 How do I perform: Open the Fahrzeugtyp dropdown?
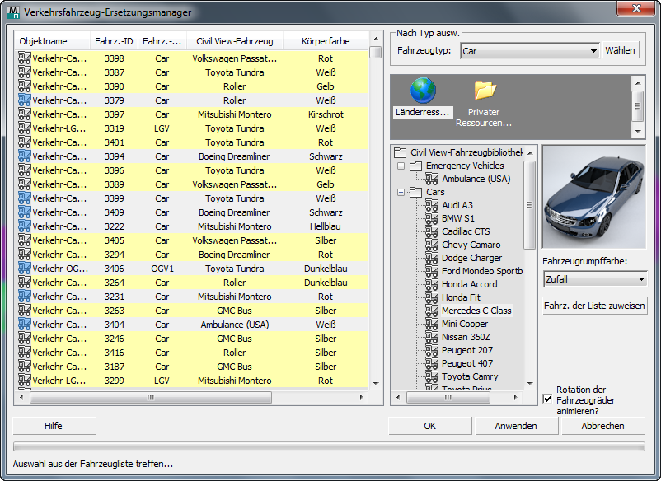point(529,51)
